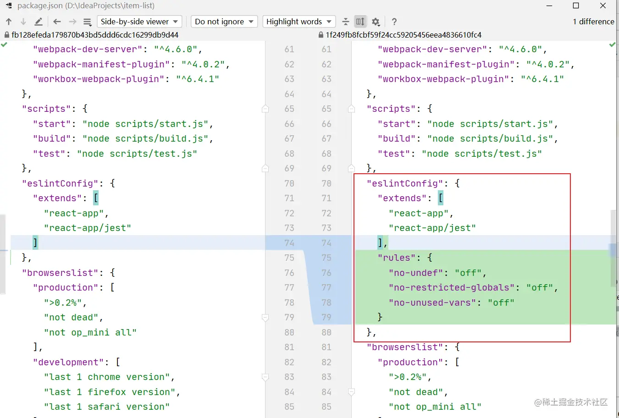
Task: Click the package.json window title
Action: [x=86, y=5]
